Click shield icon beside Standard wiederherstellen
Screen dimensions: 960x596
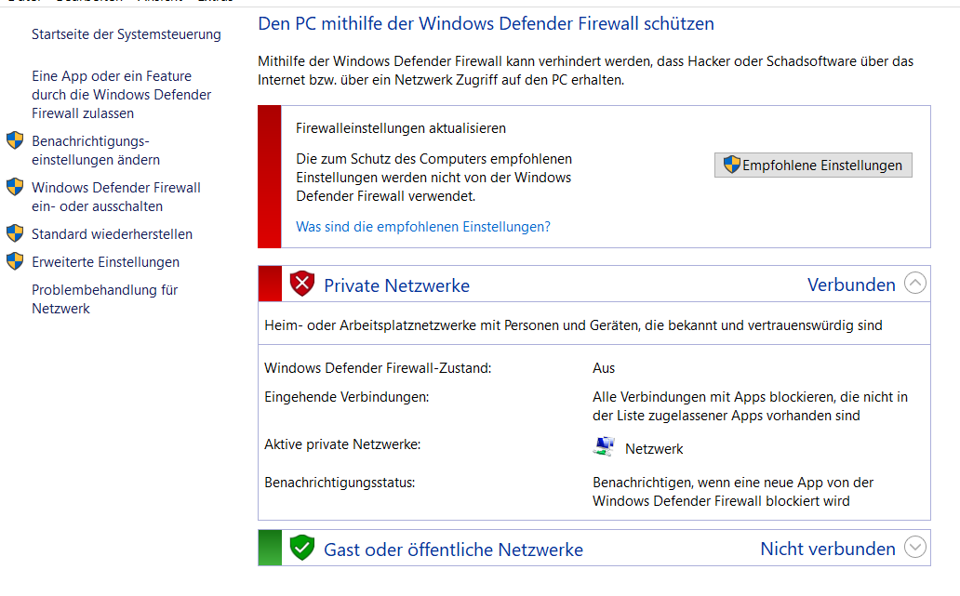tap(15, 233)
